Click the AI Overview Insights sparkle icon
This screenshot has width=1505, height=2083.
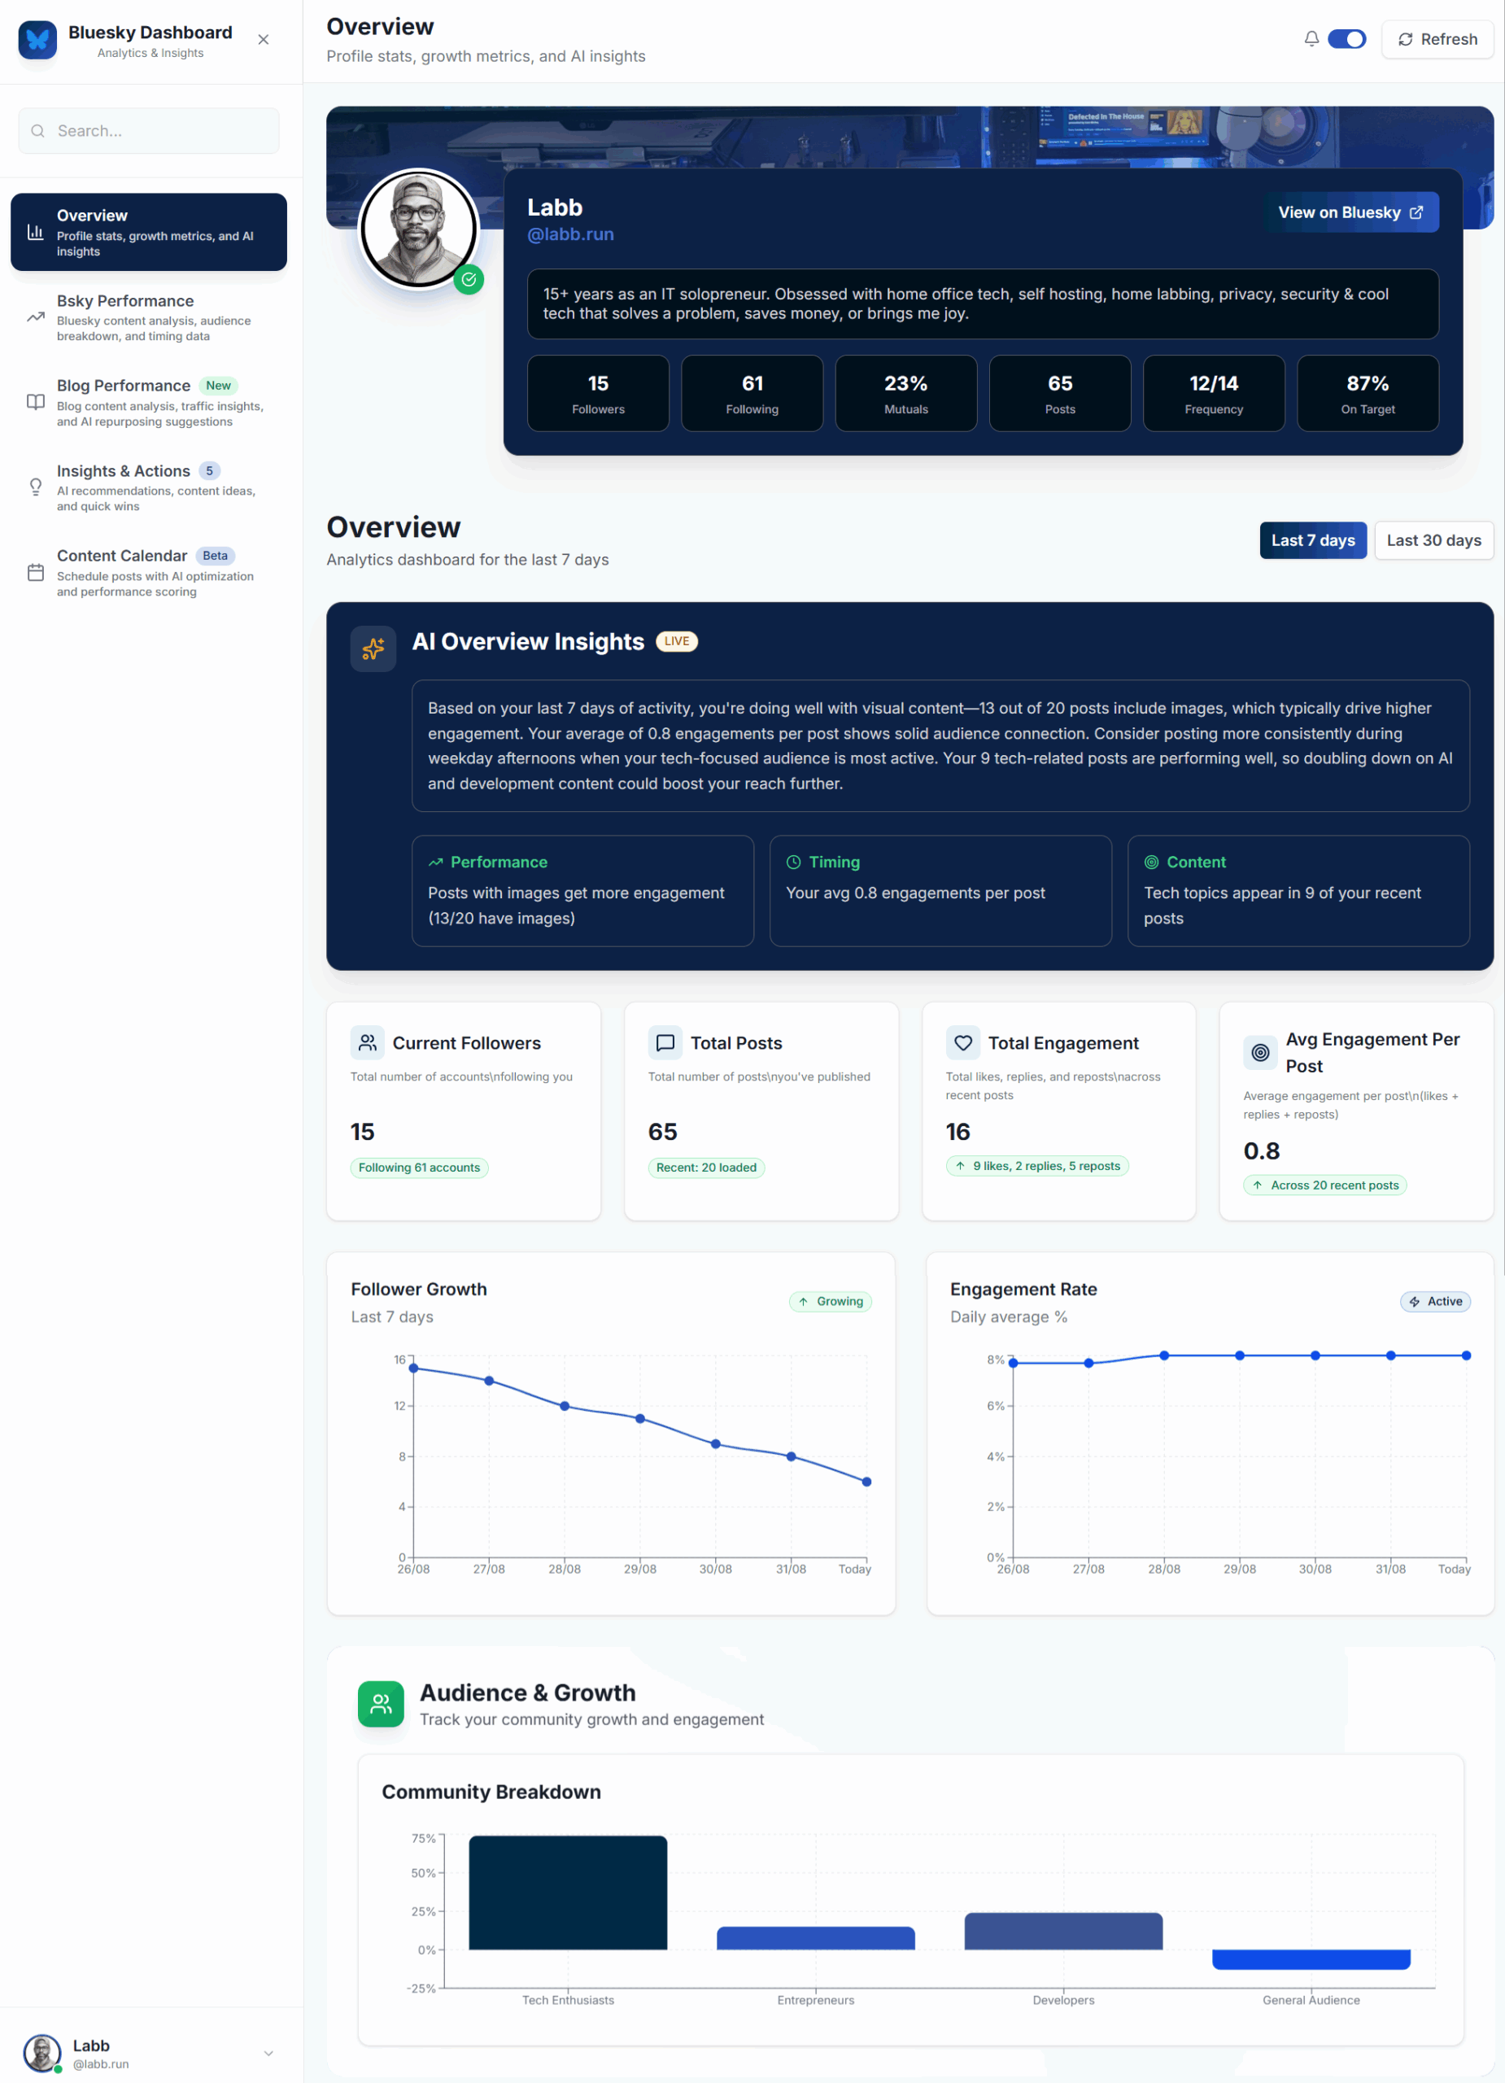(x=373, y=648)
